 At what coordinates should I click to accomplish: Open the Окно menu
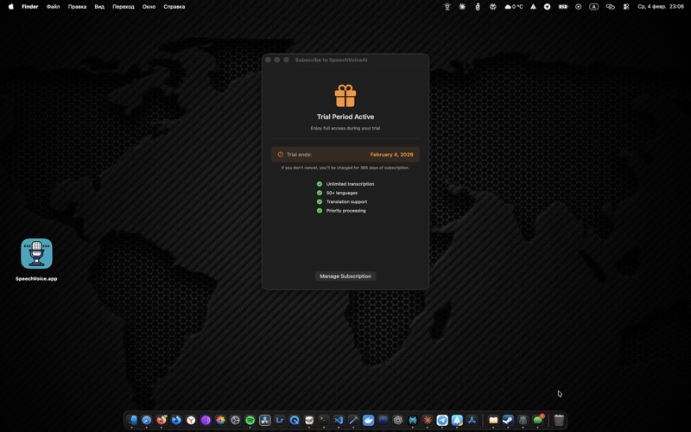(149, 7)
